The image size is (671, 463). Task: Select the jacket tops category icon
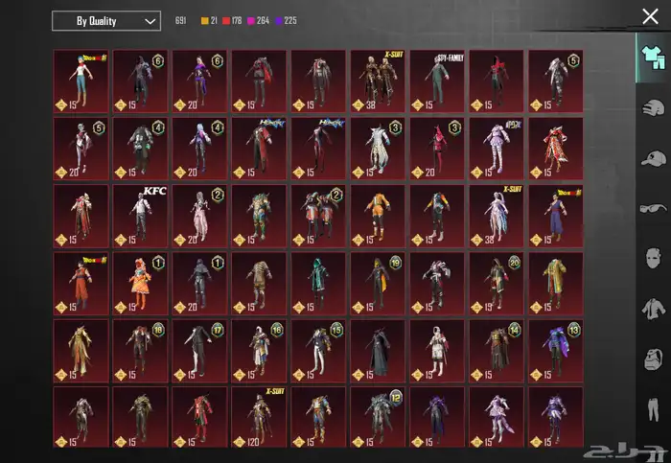tap(653, 310)
